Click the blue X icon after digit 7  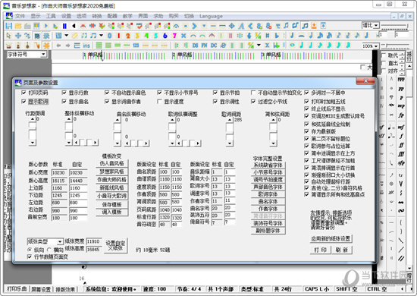pyautogui.click(x=183, y=36)
